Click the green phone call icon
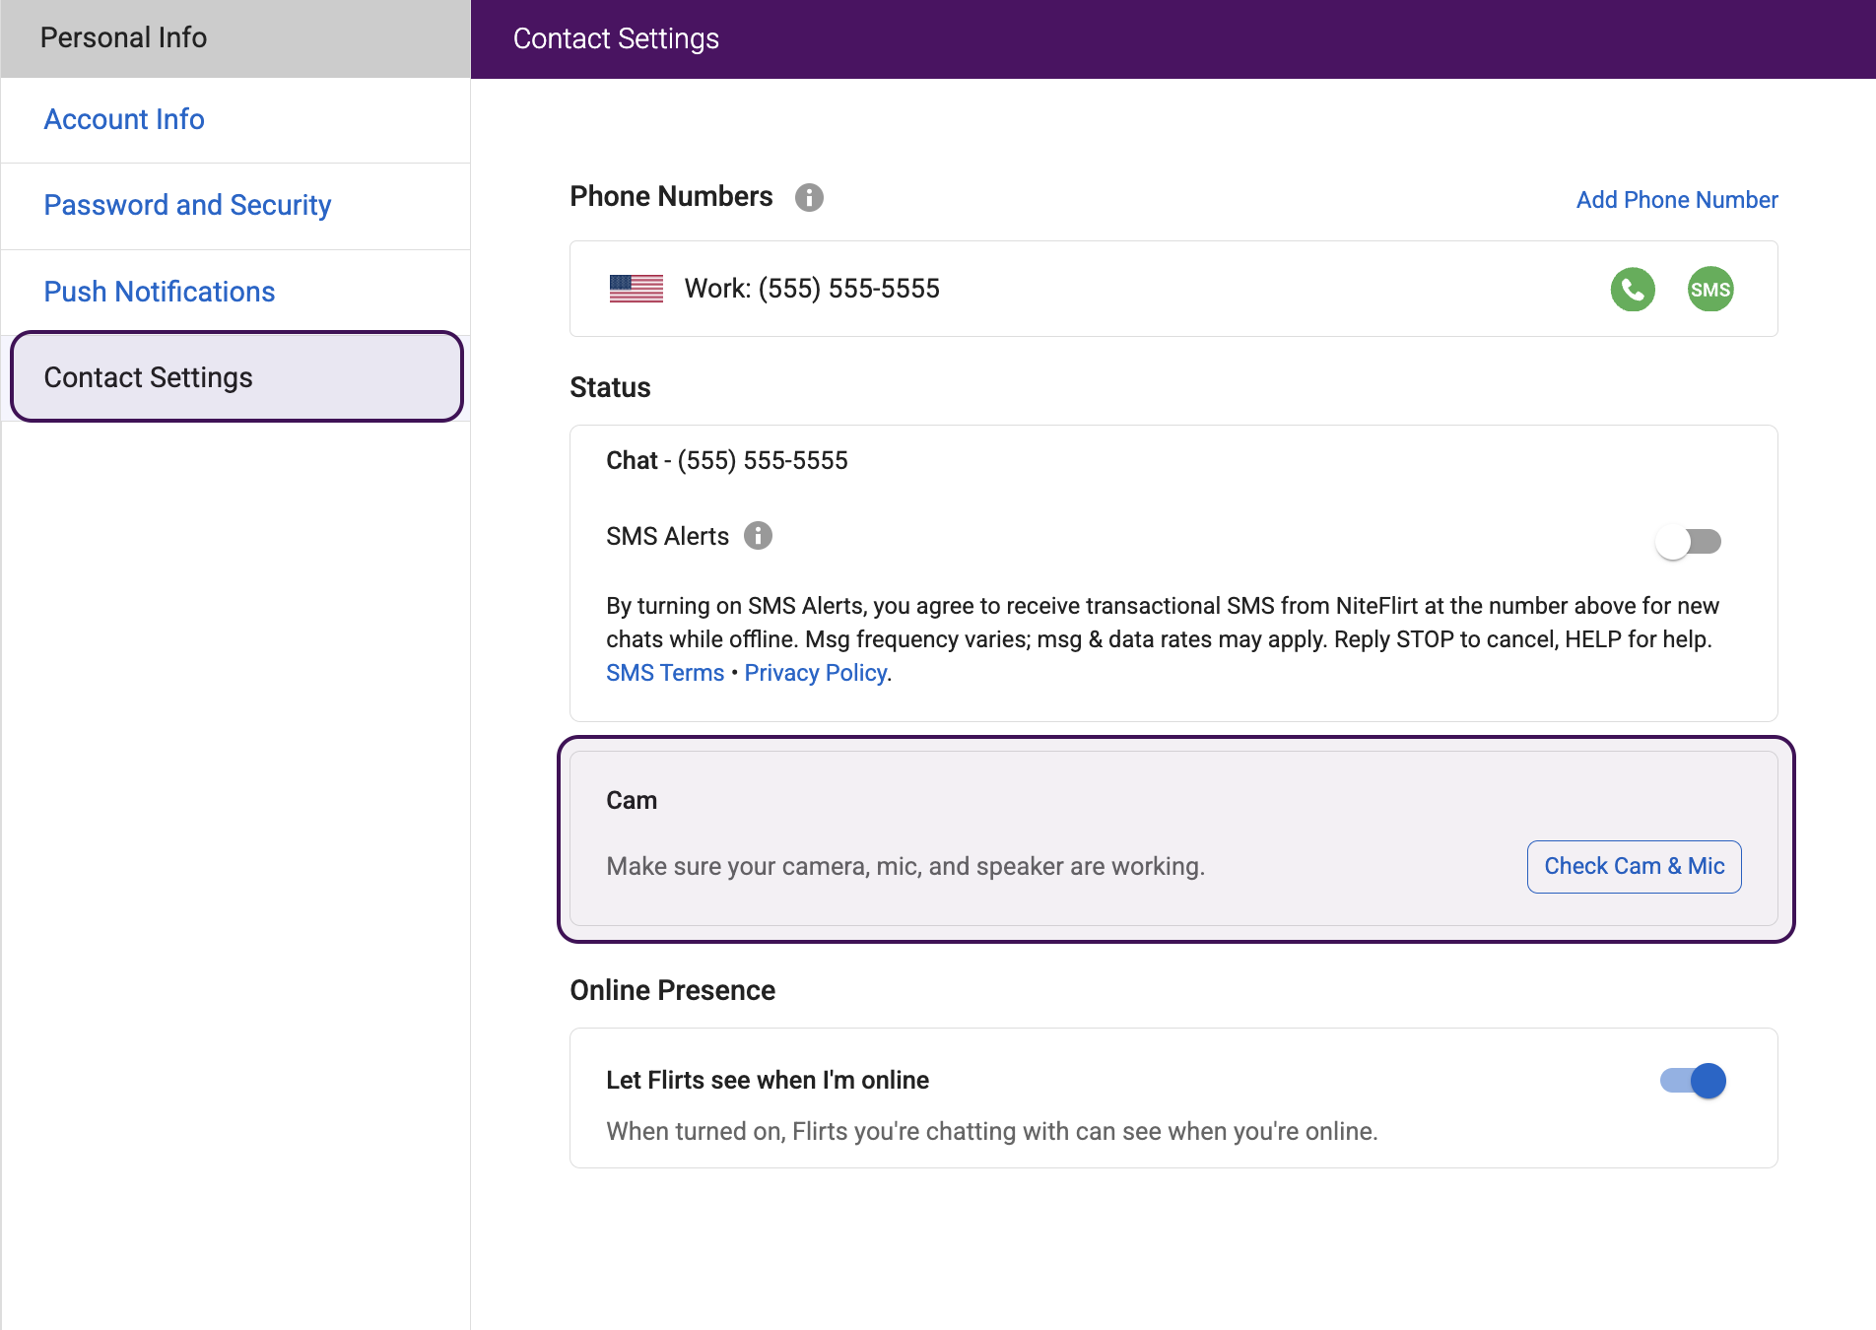The image size is (1876, 1330). pos(1633,290)
